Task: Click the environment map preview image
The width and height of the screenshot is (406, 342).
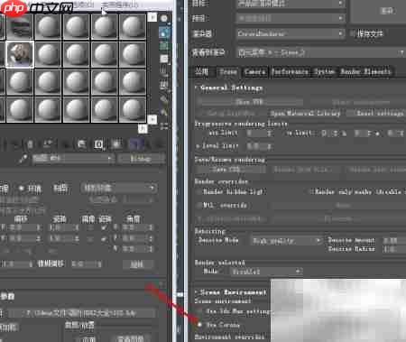Action: click(x=338, y=310)
